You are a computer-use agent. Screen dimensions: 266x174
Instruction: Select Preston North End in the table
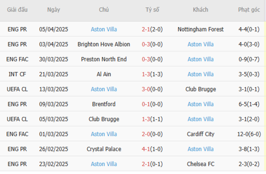coord(104,59)
